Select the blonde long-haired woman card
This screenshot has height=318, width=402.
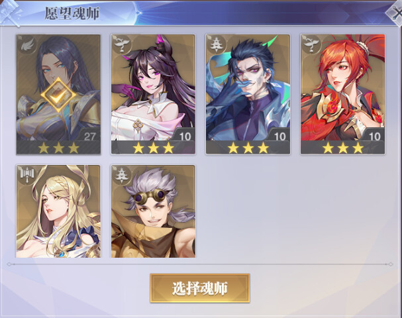pyautogui.click(x=58, y=211)
